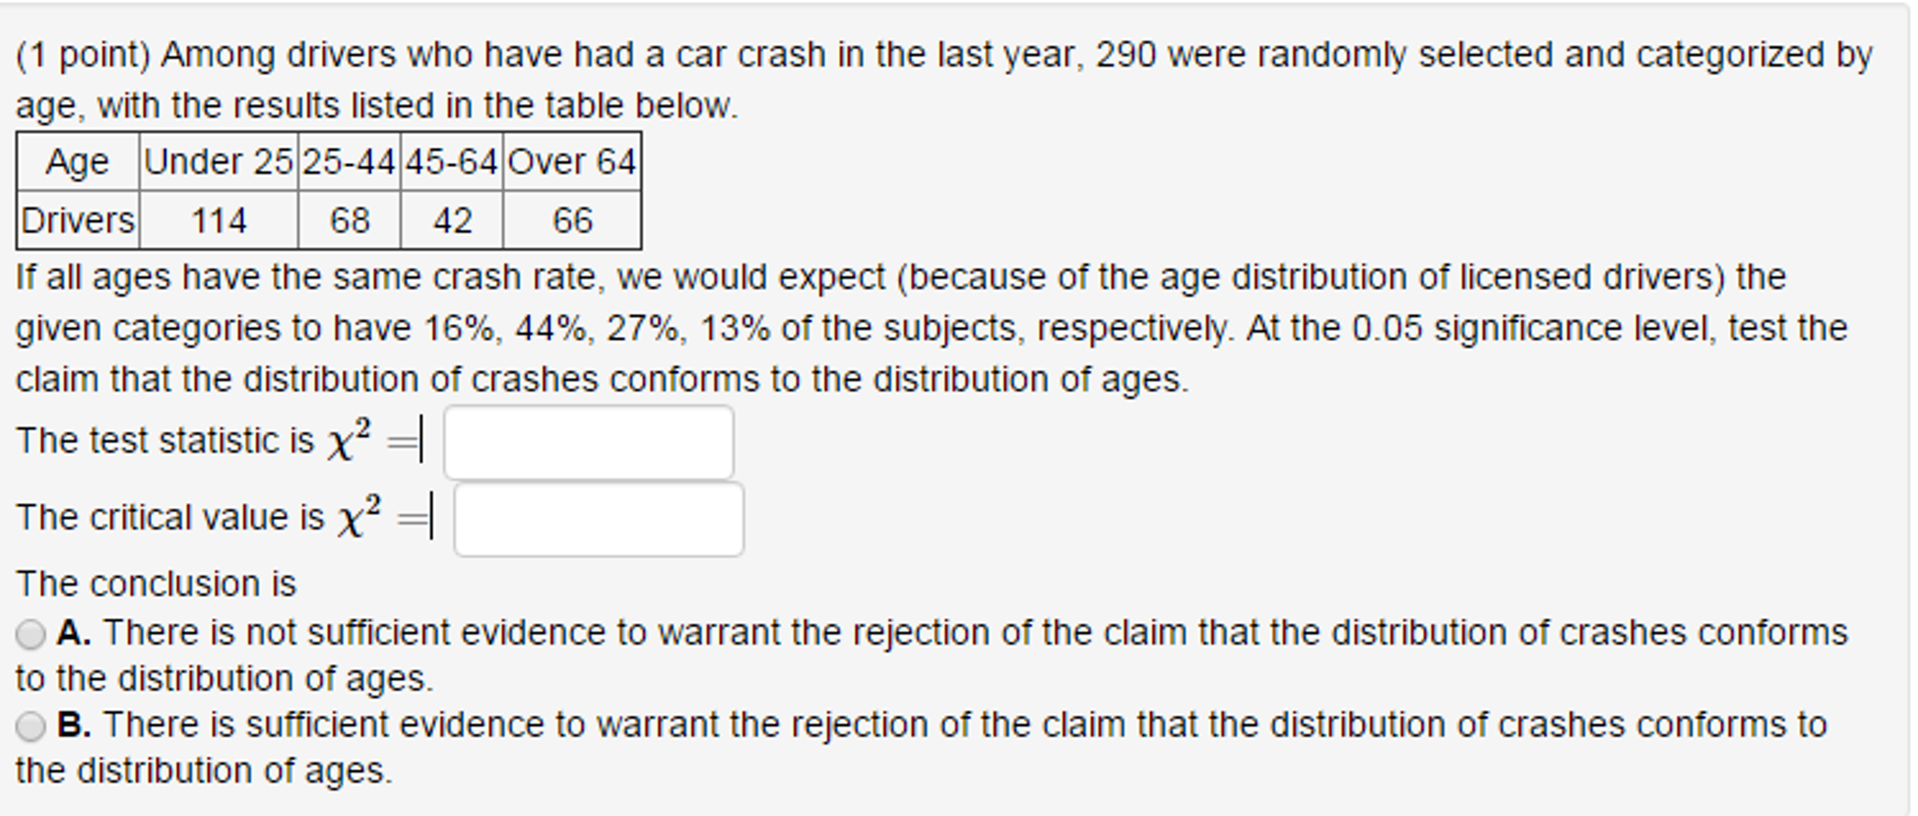1918x816 pixels.
Task: Click the 45-64 table header cell
Action: [450, 161]
